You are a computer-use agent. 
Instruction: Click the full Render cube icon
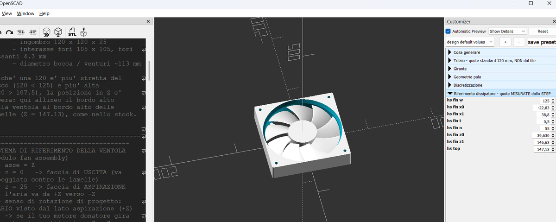tap(58, 32)
